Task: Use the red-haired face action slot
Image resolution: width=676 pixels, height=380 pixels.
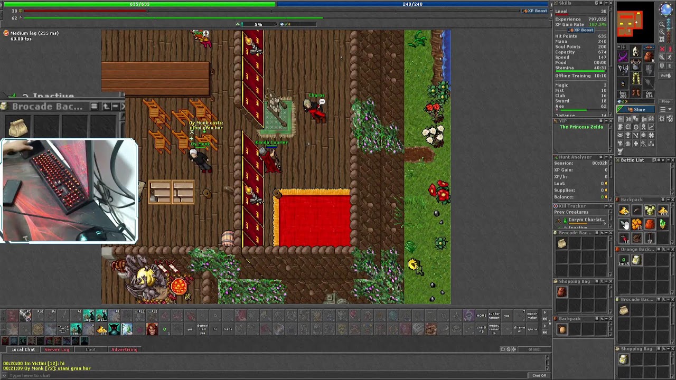Action: tap(152, 329)
